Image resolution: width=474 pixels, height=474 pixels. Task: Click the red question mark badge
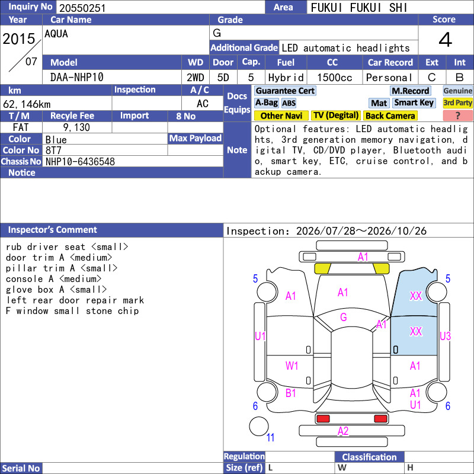click(457, 116)
